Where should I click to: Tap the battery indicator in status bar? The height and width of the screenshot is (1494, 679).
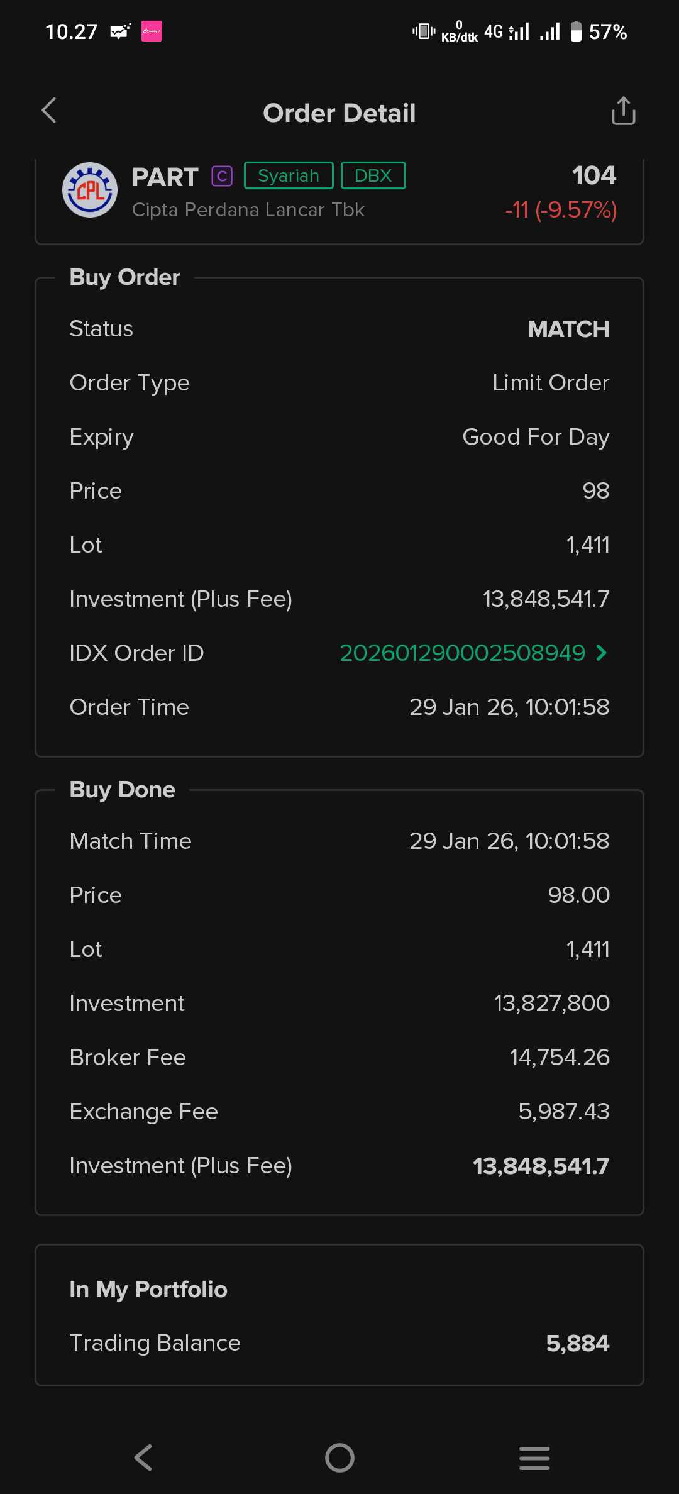(x=576, y=31)
